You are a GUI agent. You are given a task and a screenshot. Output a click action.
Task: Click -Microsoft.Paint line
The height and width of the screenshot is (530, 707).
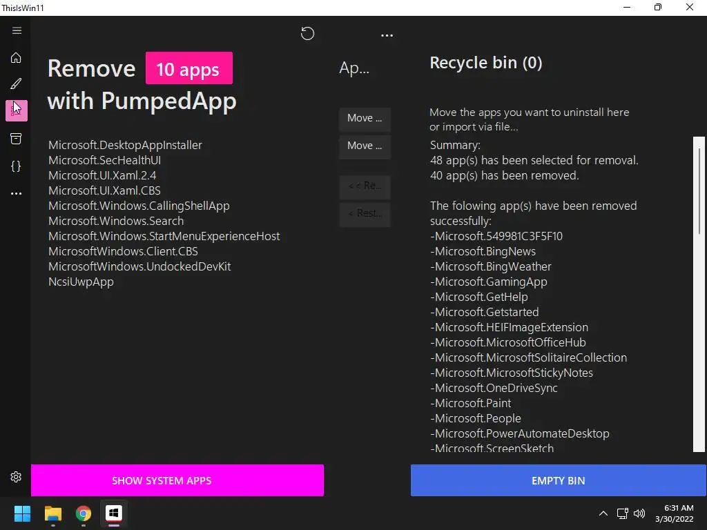click(471, 403)
